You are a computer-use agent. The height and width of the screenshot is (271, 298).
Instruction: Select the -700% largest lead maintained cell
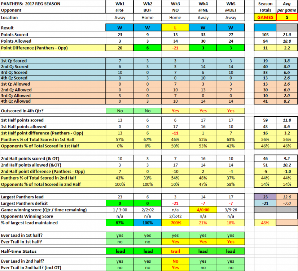coord(175,223)
